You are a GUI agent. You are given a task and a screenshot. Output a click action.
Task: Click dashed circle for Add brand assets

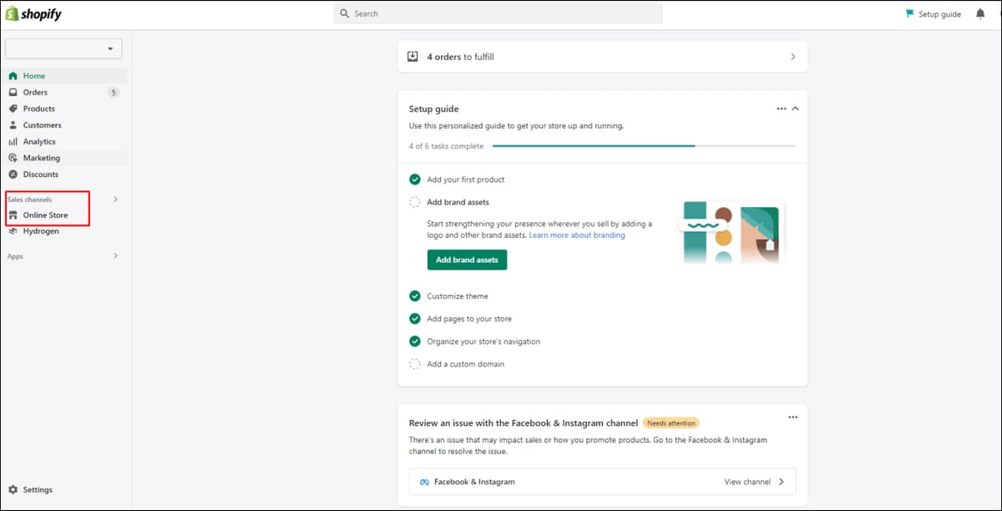pos(415,202)
